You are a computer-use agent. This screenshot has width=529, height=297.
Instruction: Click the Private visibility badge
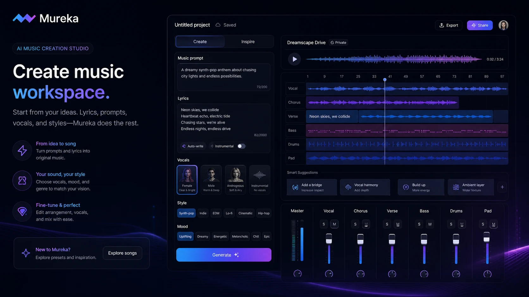click(x=338, y=43)
